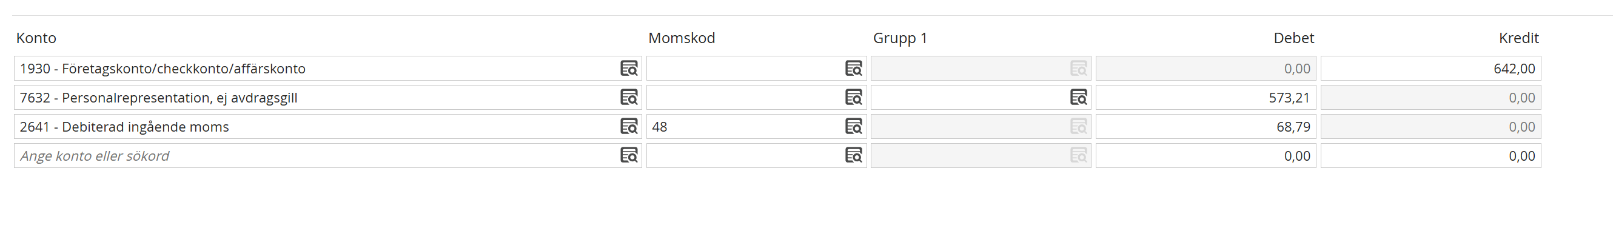
Task: Open account lookup on the empty Ange konto row
Action: pos(629,155)
